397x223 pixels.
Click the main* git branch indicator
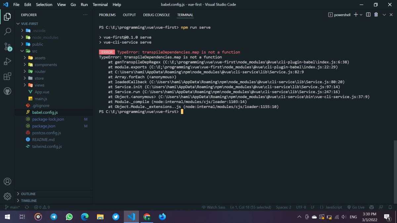point(12,207)
